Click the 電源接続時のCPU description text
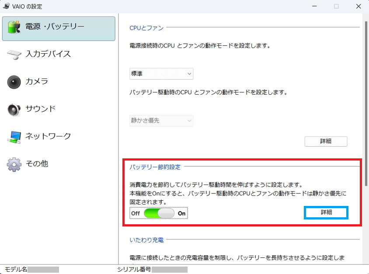The height and width of the screenshot is (274, 369). (200, 45)
